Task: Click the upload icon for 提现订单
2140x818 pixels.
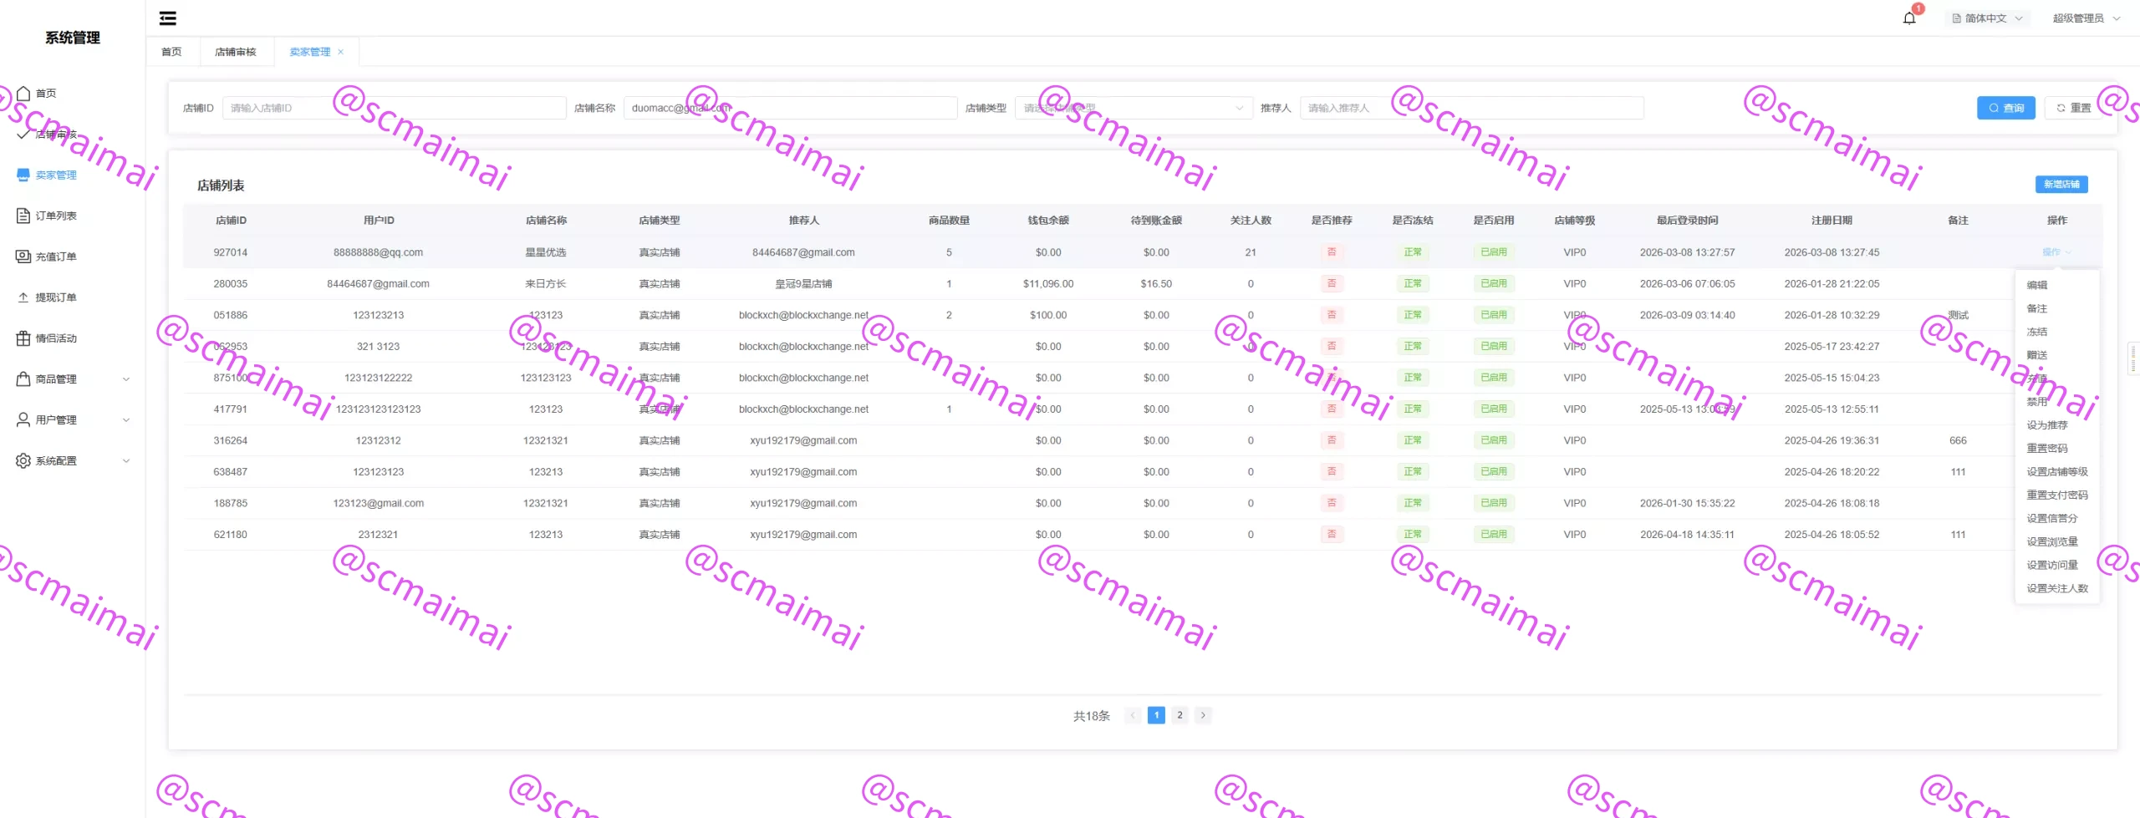Action: (x=23, y=298)
